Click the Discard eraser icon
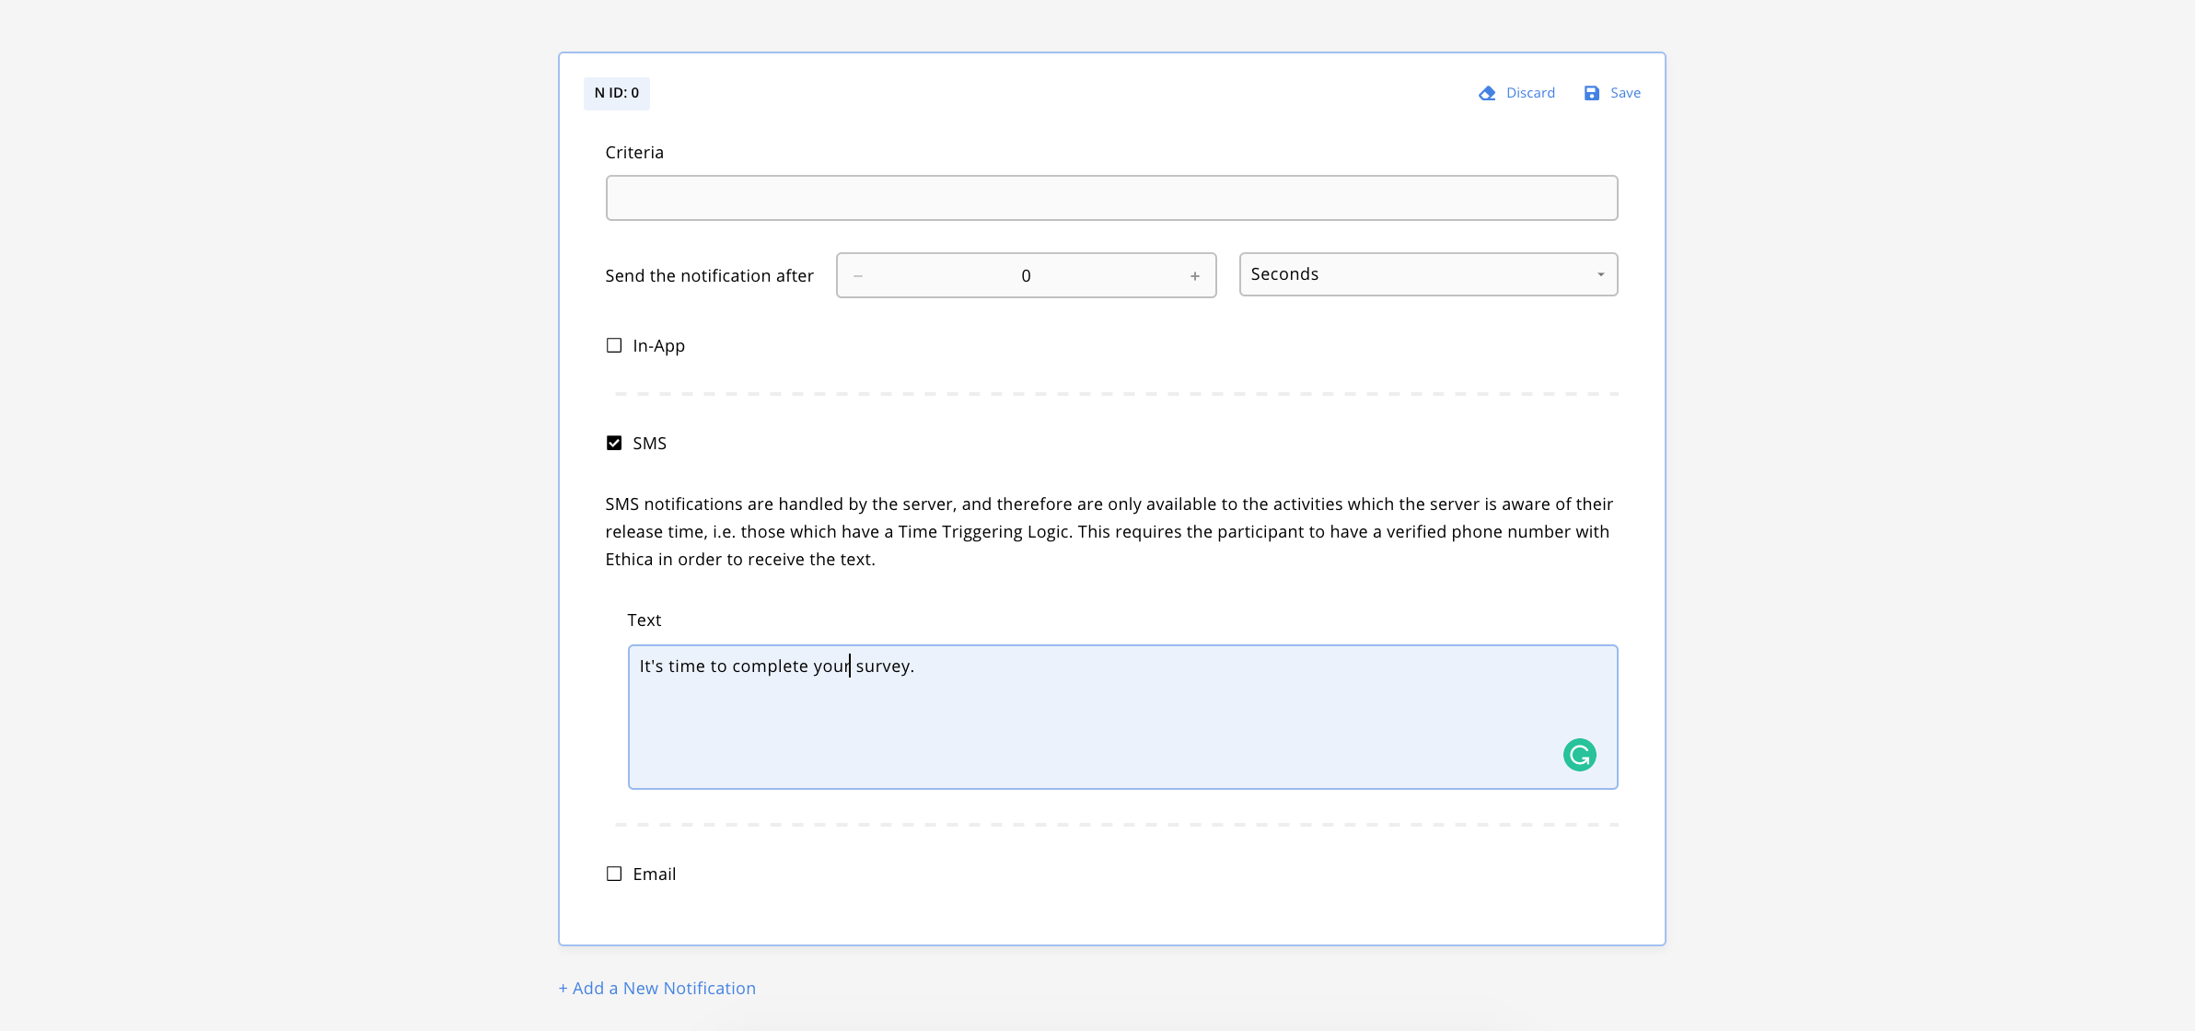The height and width of the screenshot is (1031, 2195). (x=1487, y=93)
